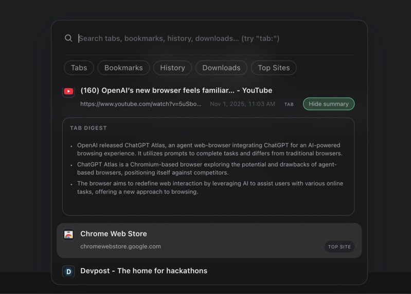Open Devpost - The home for hackathons
The height and width of the screenshot is (294, 411).
click(144, 271)
